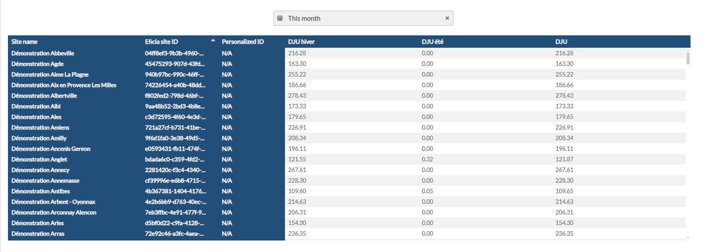Sort table by Personalized ID header
Viewport: 702px width, 252px height.
coord(243,42)
